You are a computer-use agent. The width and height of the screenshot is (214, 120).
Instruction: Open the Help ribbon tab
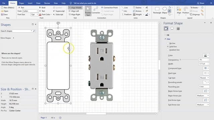(x=64, y=3)
